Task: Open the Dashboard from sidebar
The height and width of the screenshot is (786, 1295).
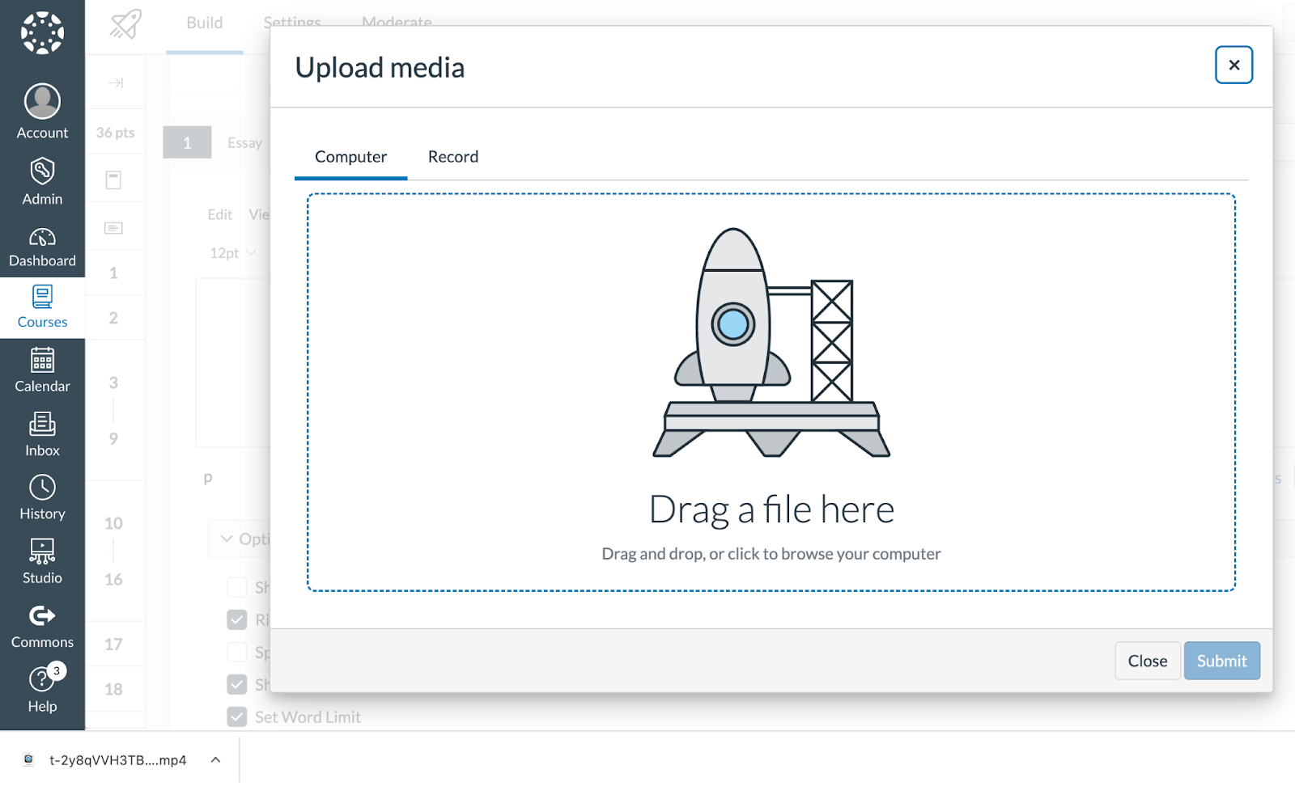Action: coord(42,247)
